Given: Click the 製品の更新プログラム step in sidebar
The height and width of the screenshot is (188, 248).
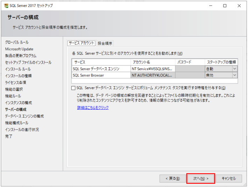Looking at the screenshot, I should coord(21,56).
